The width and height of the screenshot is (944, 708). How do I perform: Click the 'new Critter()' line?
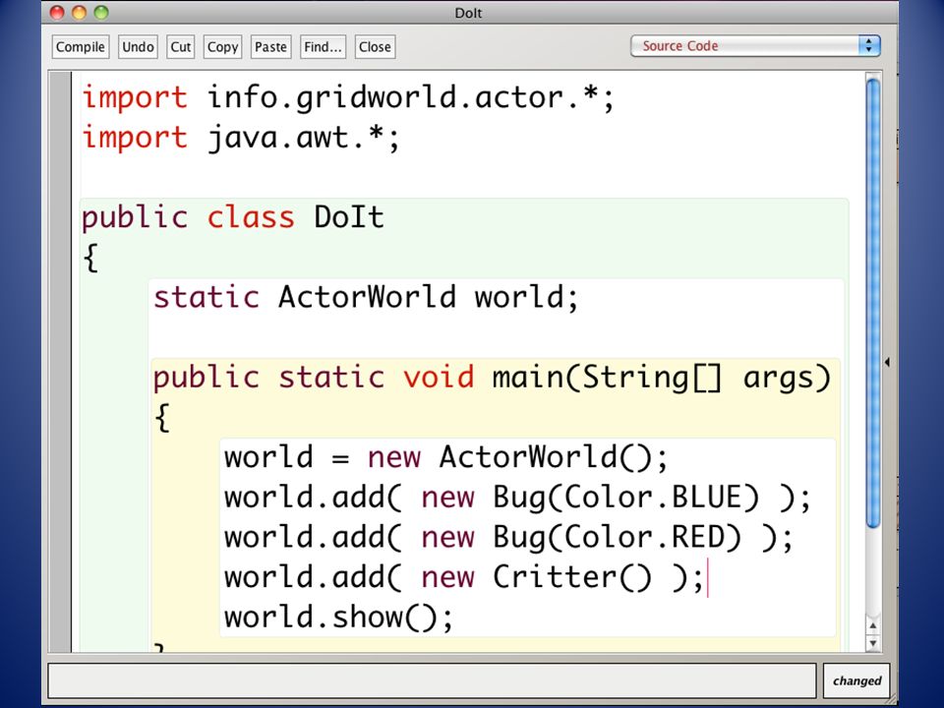(x=464, y=577)
